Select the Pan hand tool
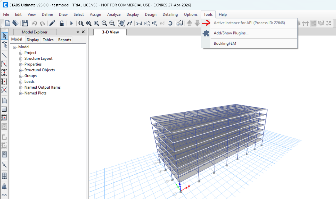 121,23
